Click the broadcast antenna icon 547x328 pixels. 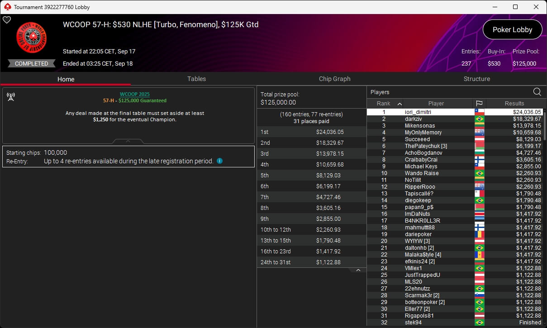pos(11,97)
